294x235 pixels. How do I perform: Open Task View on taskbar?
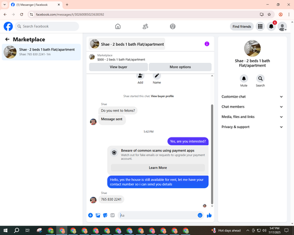(x=28, y=230)
